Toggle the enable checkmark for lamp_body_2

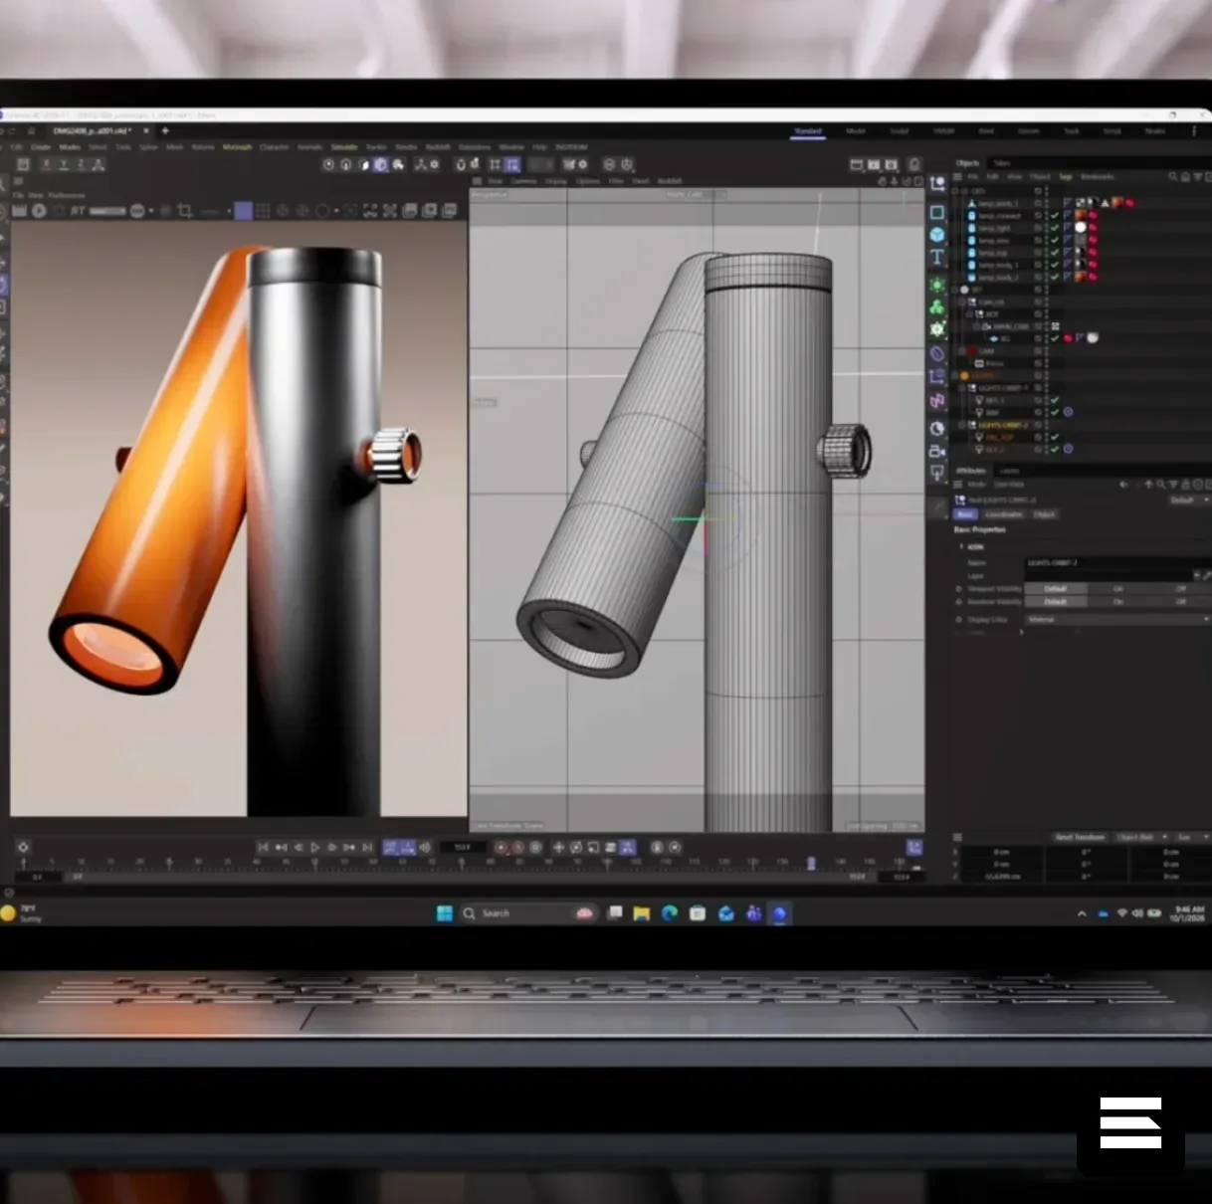1055,277
